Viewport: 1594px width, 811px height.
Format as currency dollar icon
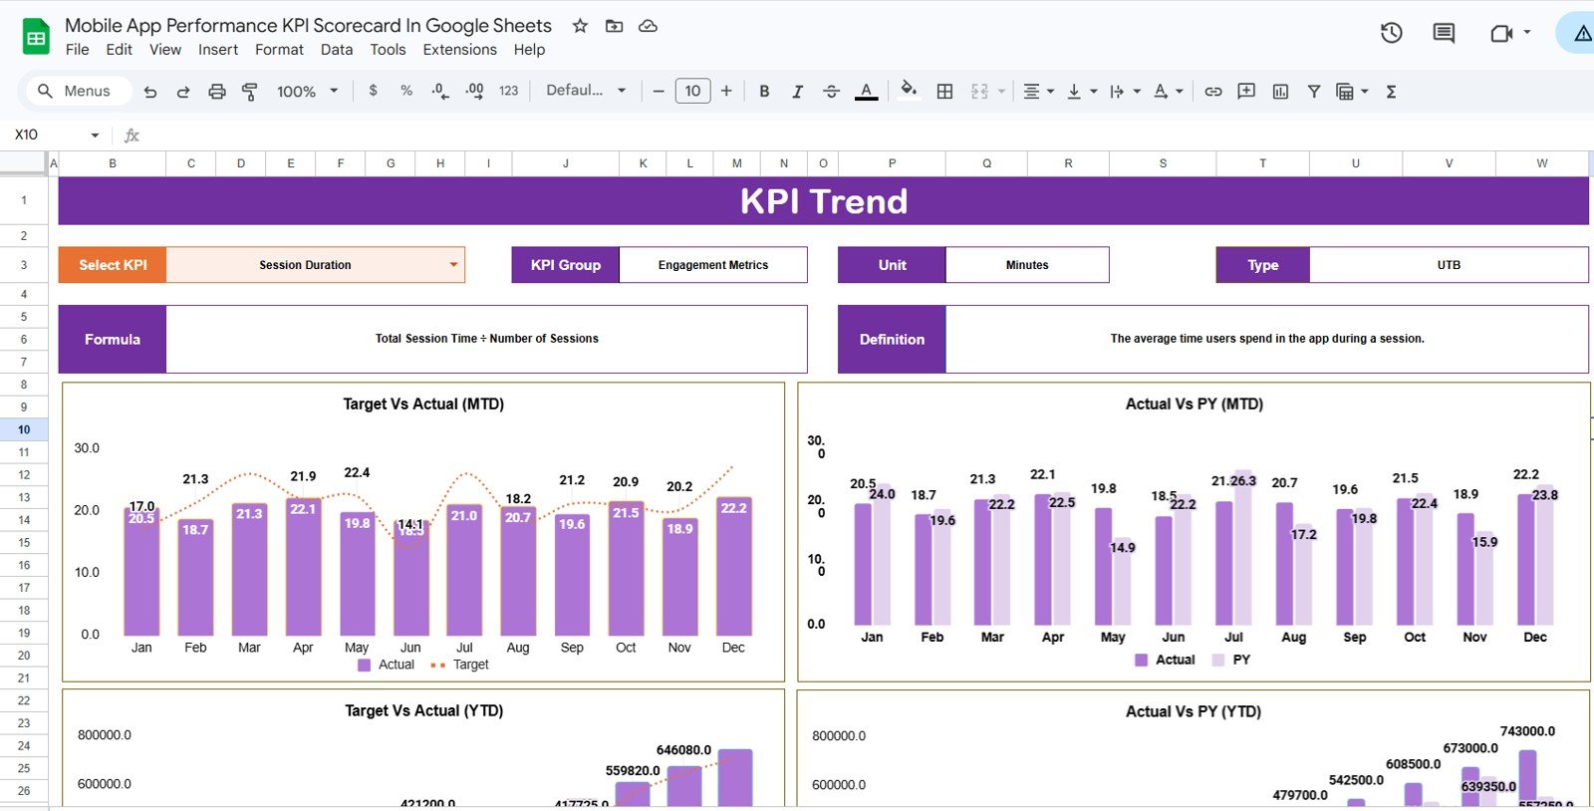click(x=374, y=91)
